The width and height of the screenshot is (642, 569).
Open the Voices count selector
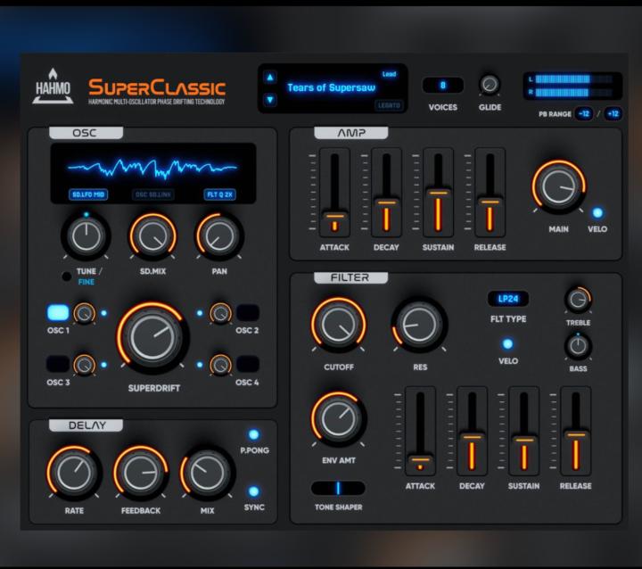pyautogui.click(x=442, y=86)
